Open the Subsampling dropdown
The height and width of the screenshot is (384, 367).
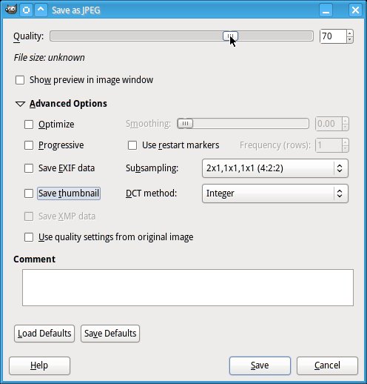275,168
